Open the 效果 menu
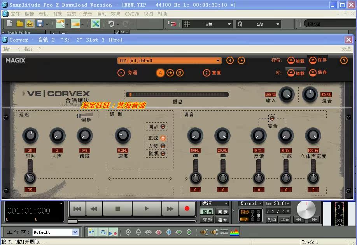The height and width of the screenshot is (245, 357). pos(115,14)
